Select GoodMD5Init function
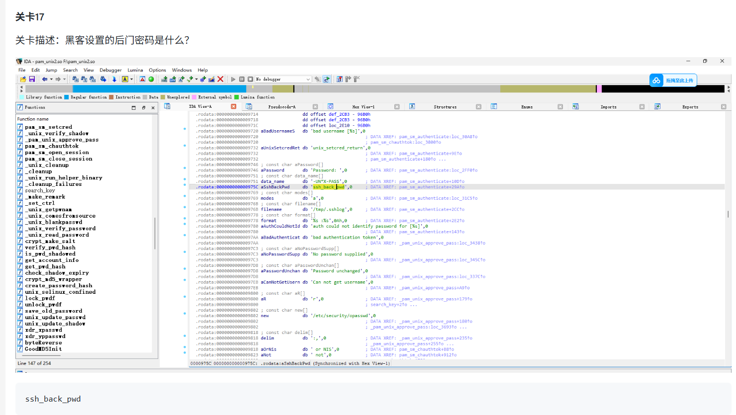Image resolution: width=736 pixels, height=415 pixels. pos(43,349)
